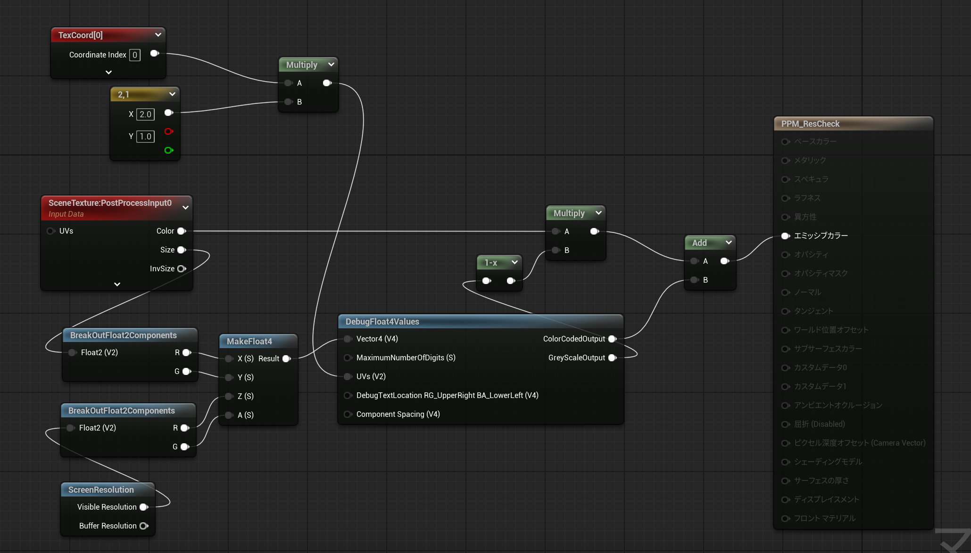Screen dimensions: 971x553
Task: Click the R output pin of upper BreakOutFloat2Components
Action: tap(186, 352)
